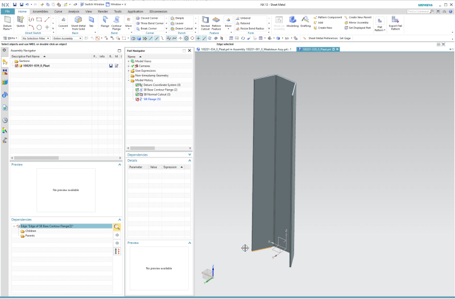Toggle the SB Flange (5) checkbox
The height and width of the screenshot is (299, 455).
tap(137, 99)
